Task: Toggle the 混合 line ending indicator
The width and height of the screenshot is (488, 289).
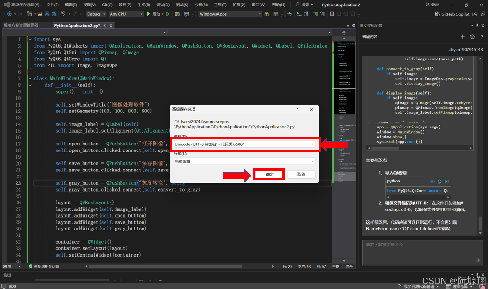Action: coord(349,267)
